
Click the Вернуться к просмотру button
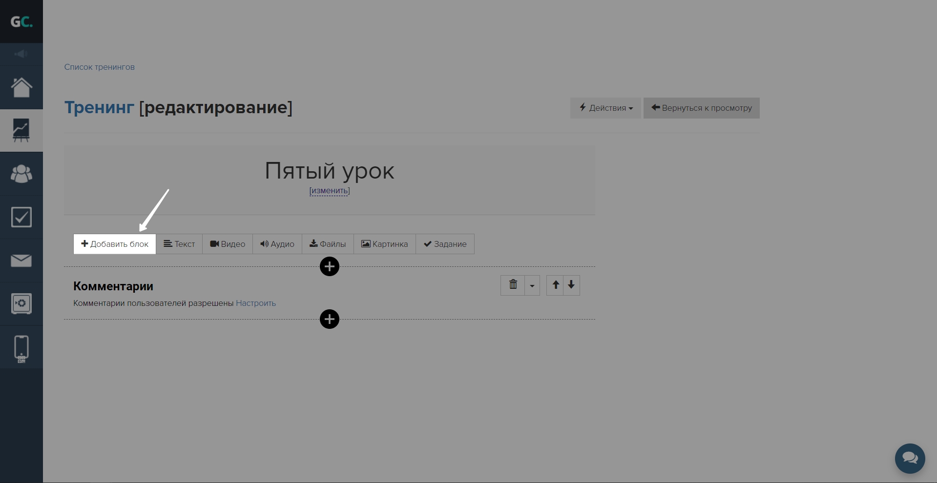pos(701,108)
